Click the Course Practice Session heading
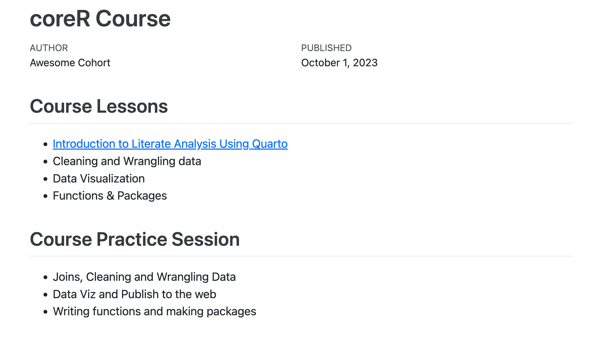 click(x=135, y=239)
